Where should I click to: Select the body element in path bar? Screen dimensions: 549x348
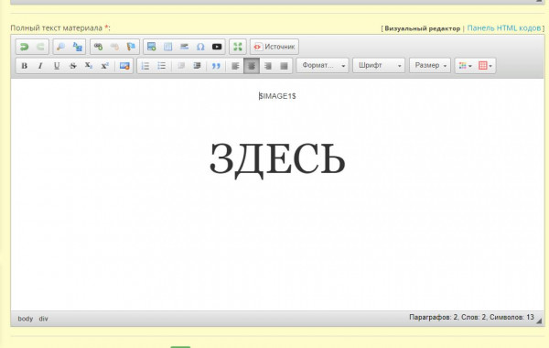coord(26,319)
